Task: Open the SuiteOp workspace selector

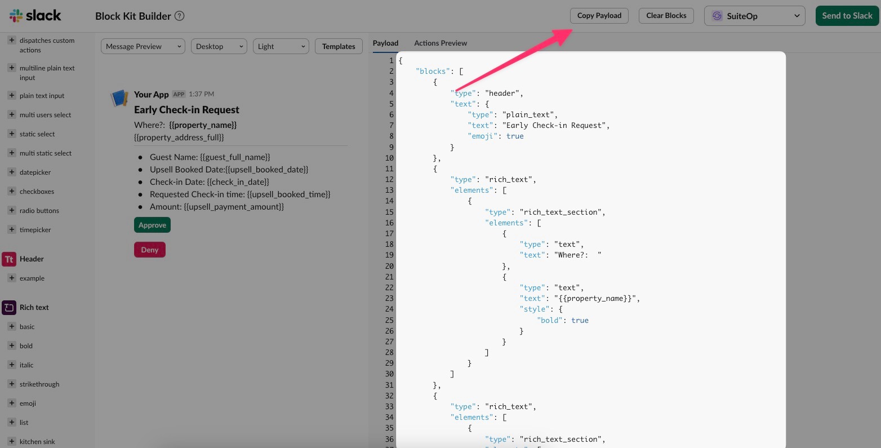Action: click(x=754, y=16)
